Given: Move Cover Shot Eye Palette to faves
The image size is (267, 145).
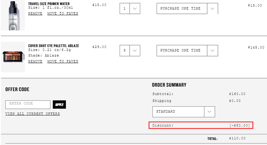Looking at the screenshot, I should pyautogui.click(x=63, y=61).
